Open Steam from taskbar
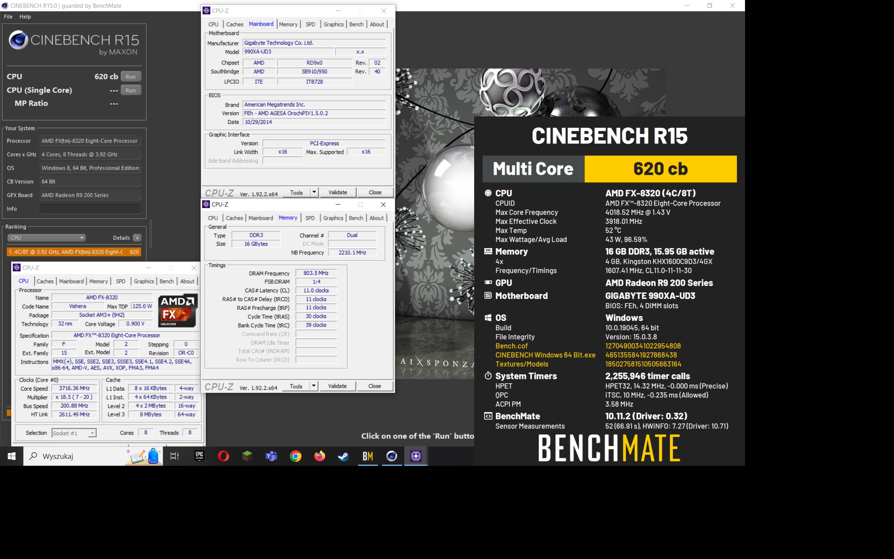Viewport: 894px width, 559px height. (344, 456)
